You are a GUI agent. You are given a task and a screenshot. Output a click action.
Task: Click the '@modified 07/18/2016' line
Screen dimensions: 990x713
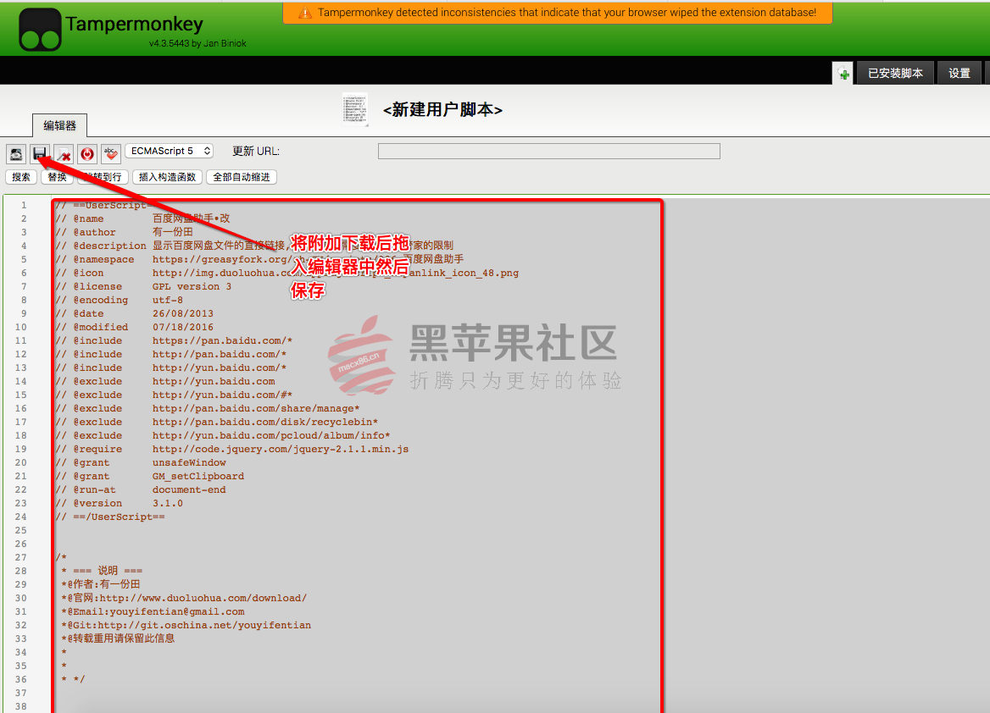coord(134,328)
